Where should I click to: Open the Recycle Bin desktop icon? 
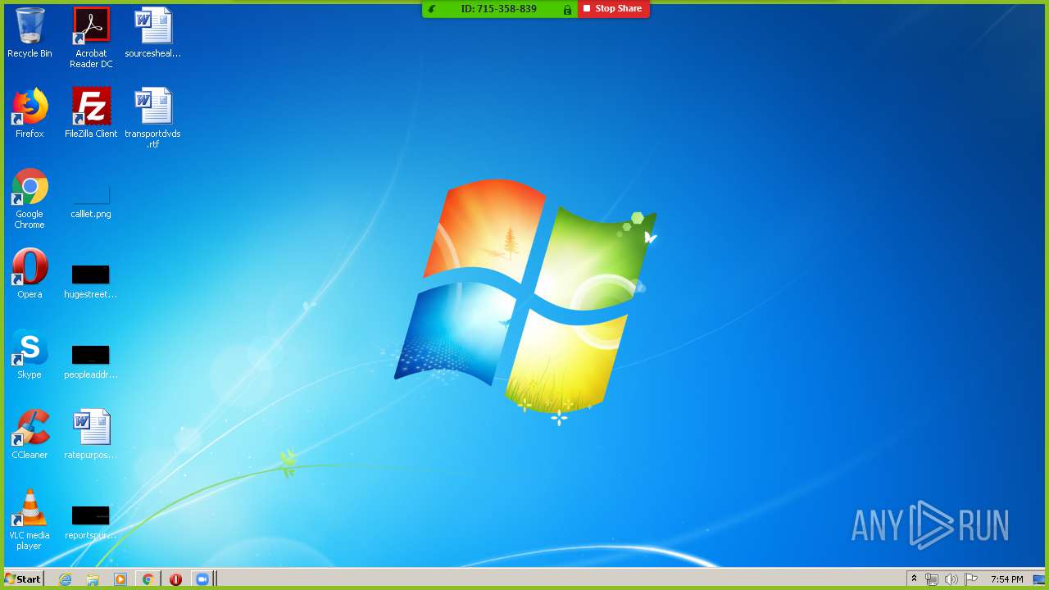30,34
